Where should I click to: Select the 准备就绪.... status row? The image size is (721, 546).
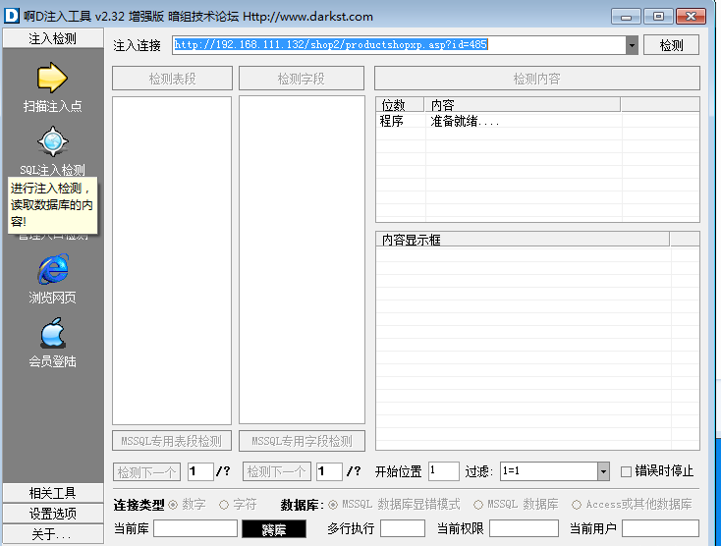(537, 121)
